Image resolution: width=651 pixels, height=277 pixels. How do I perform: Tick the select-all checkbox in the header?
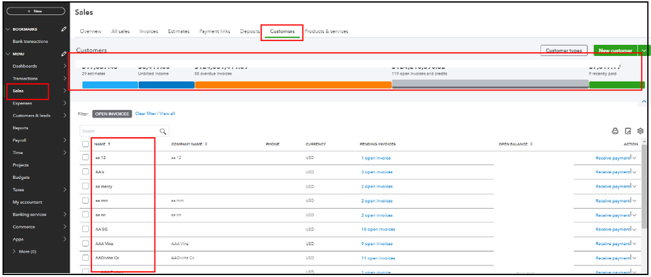click(x=85, y=144)
